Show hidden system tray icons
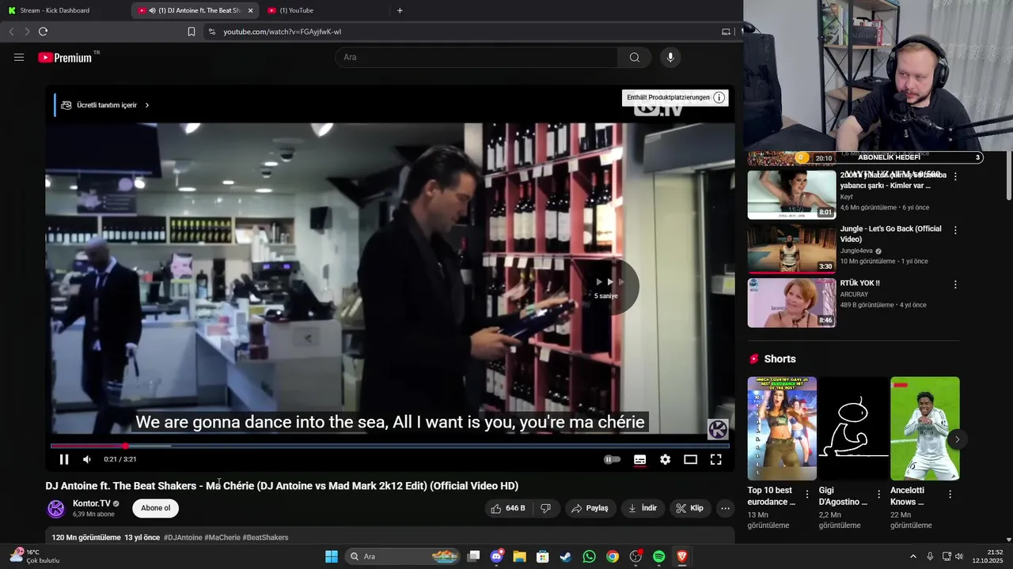The image size is (1013, 569). click(x=912, y=556)
